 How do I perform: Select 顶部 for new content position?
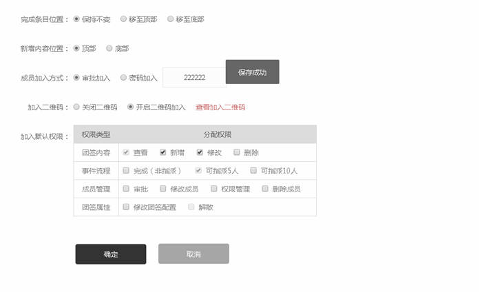76,48
